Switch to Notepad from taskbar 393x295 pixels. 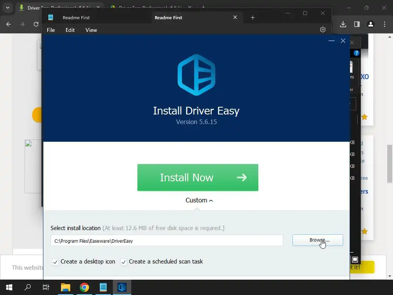(103, 287)
